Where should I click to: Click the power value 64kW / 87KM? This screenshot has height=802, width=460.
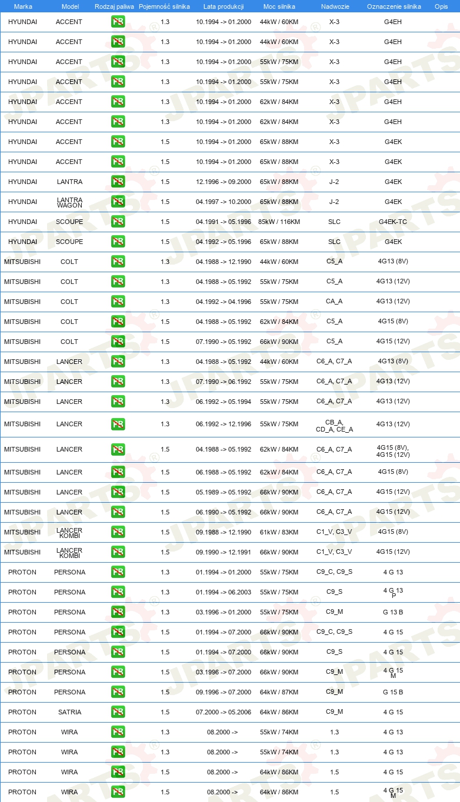coord(279,692)
